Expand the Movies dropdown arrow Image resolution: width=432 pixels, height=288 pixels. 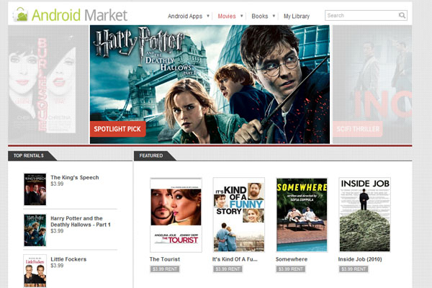point(242,15)
